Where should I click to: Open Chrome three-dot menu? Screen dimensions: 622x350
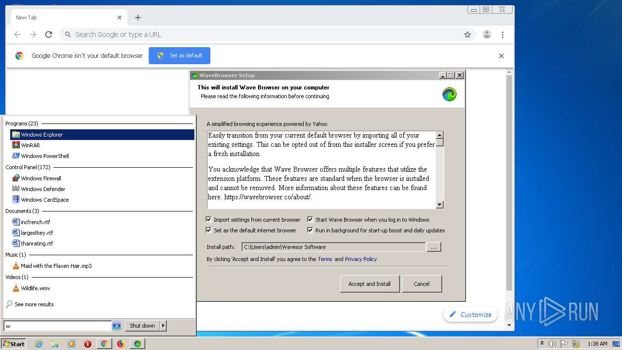[x=502, y=35]
